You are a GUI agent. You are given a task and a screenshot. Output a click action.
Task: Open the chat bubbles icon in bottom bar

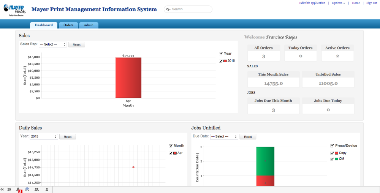tap(27, 189)
